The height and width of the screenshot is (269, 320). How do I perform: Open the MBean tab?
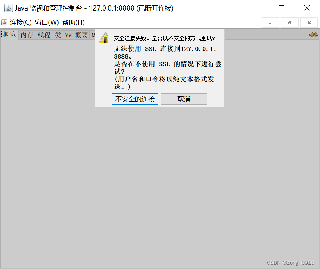pos(93,35)
